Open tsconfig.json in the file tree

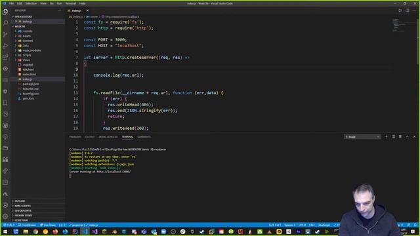[31, 94]
